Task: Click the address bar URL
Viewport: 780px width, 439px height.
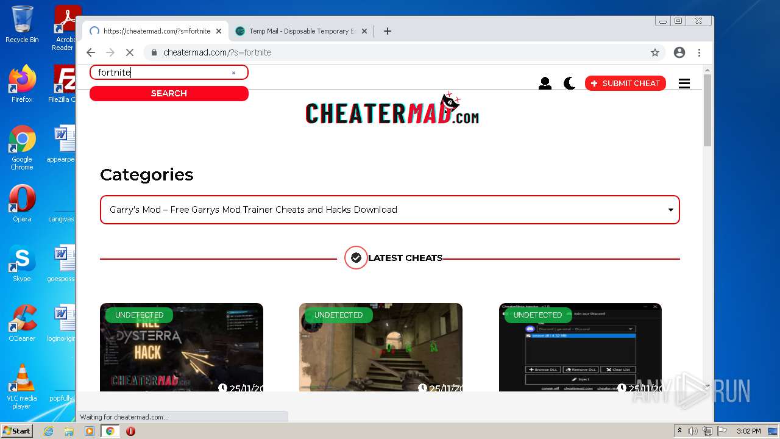Action: [x=217, y=52]
